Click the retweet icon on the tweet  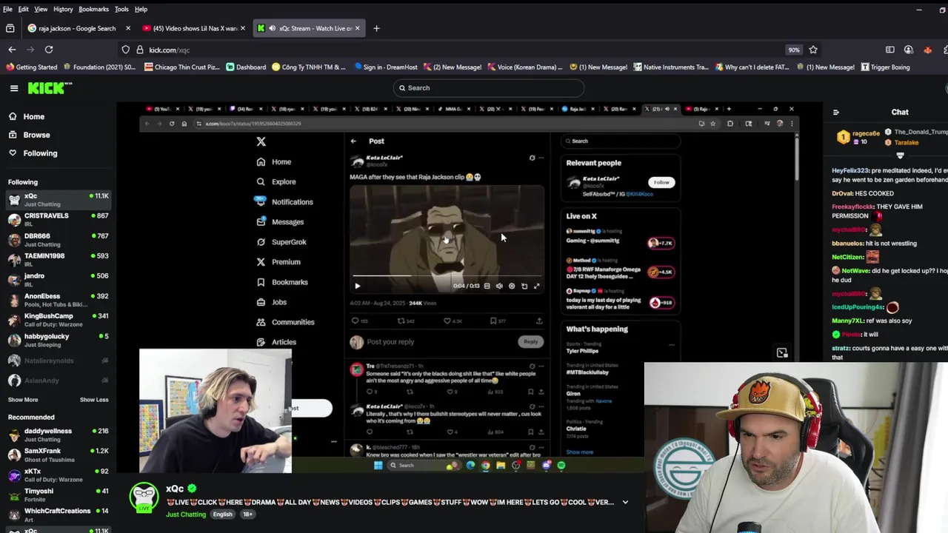(x=401, y=321)
